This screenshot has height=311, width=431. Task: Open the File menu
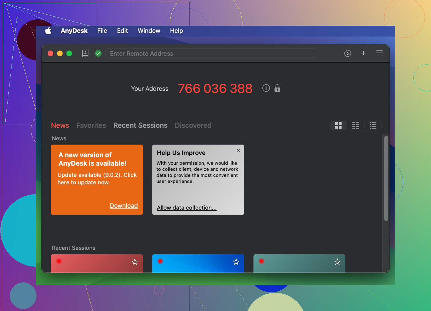pyautogui.click(x=102, y=31)
